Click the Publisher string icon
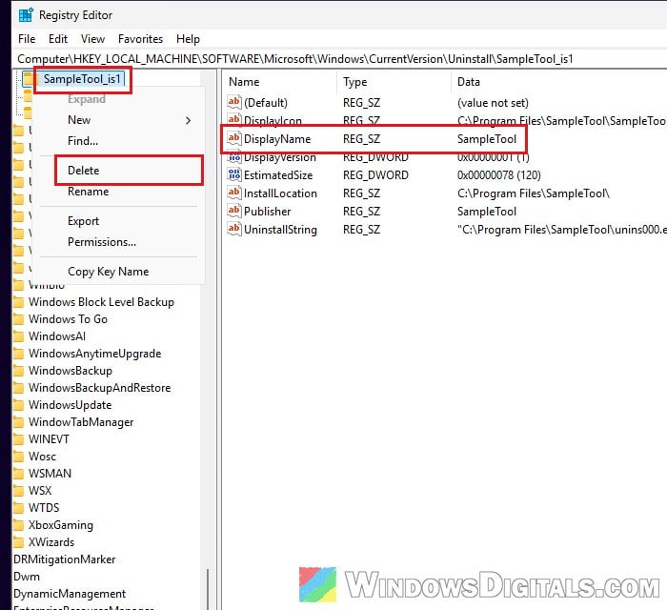The image size is (667, 610). pyautogui.click(x=234, y=211)
